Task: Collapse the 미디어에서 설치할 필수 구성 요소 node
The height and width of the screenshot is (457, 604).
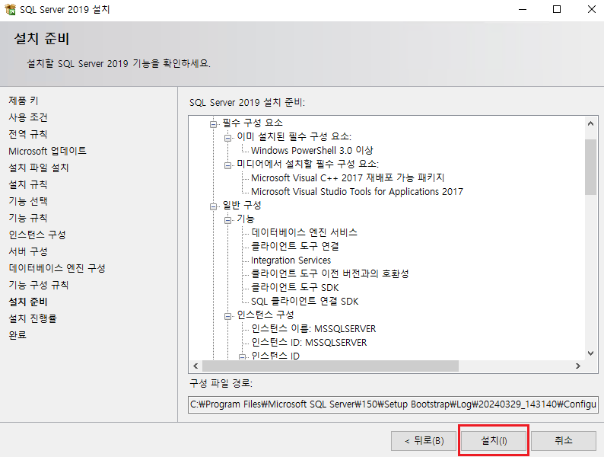Action: tap(227, 165)
